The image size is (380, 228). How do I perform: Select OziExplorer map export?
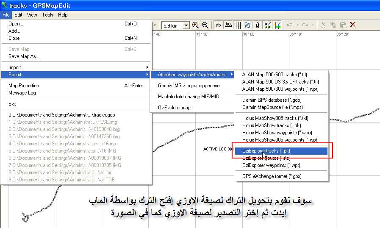[x=192, y=108]
